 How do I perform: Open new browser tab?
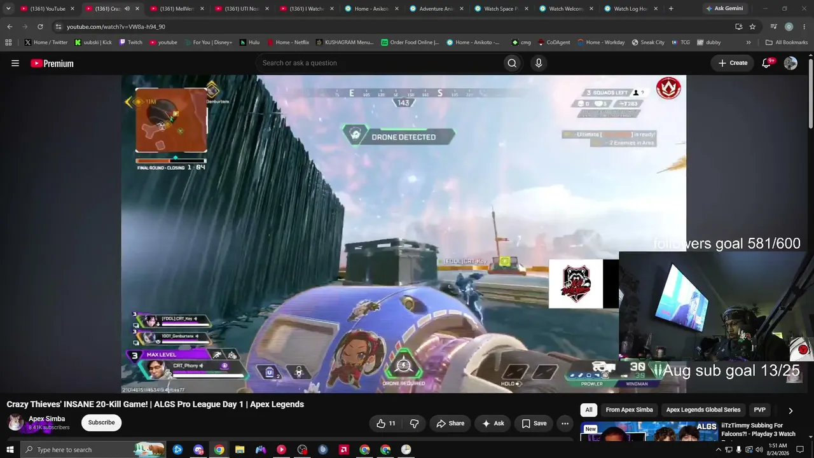[x=671, y=9]
